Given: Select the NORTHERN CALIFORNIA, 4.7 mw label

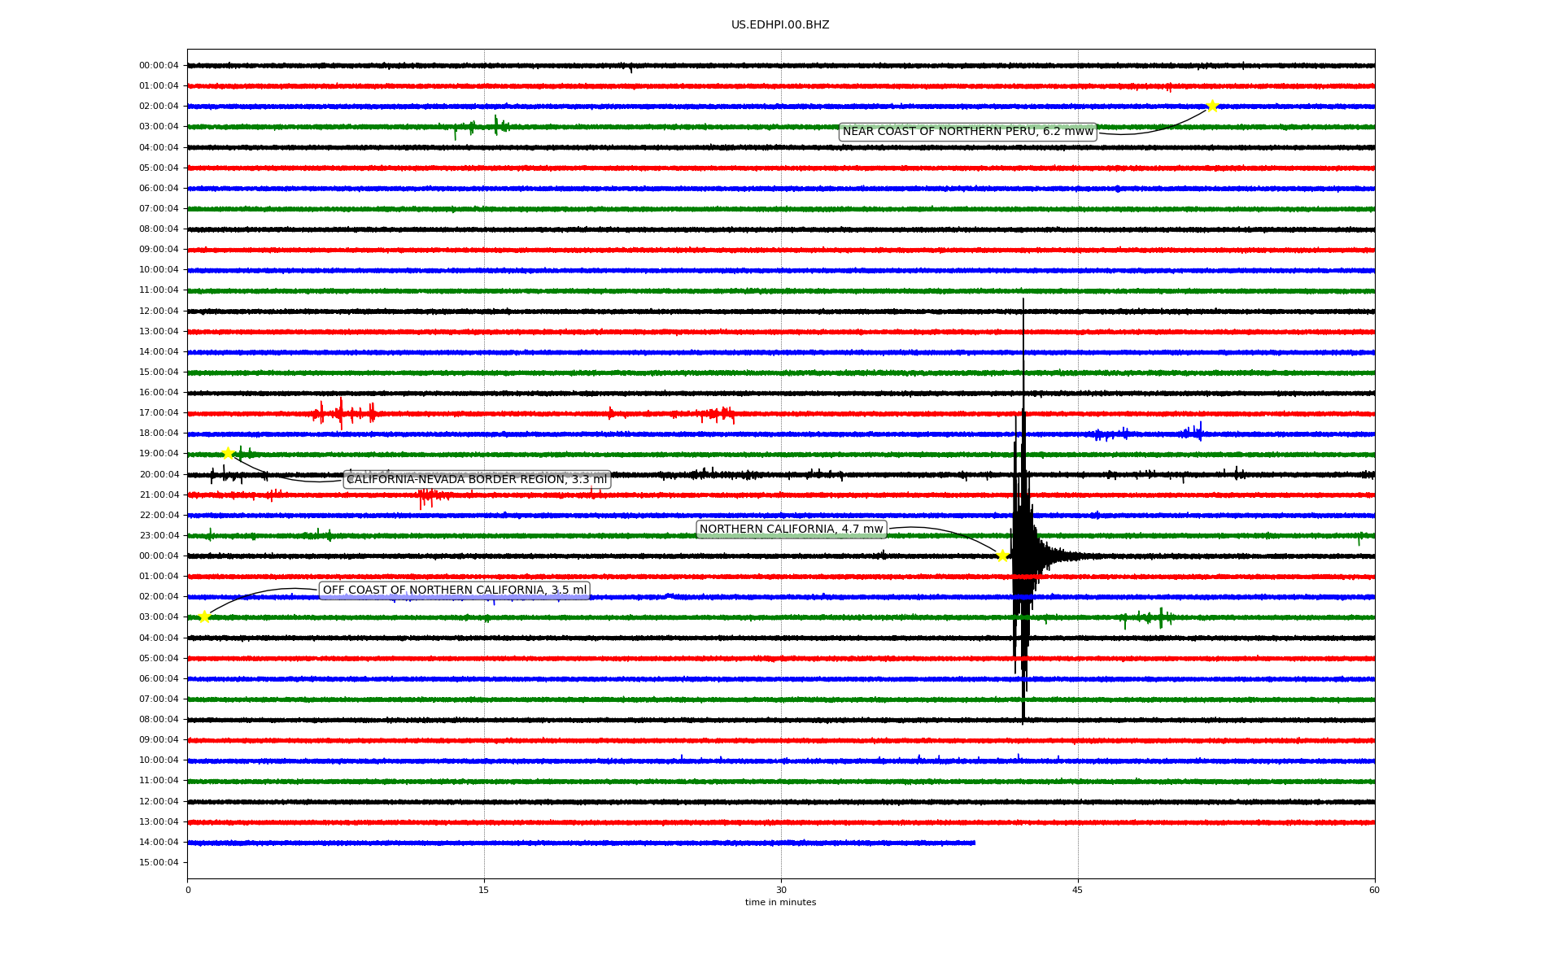Looking at the screenshot, I should pyautogui.click(x=791, y=529).
